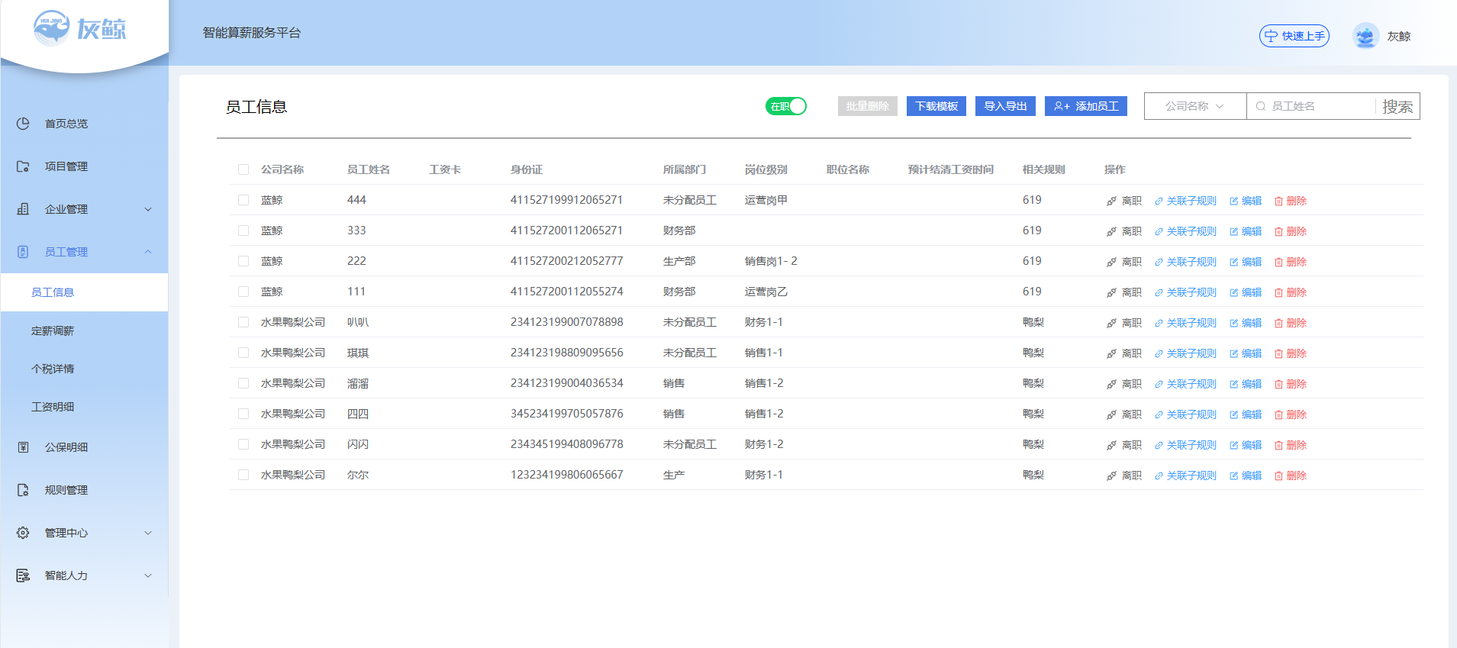Click the 离职 icon for employee 444
The image size is (1457, 648).
1111,201
